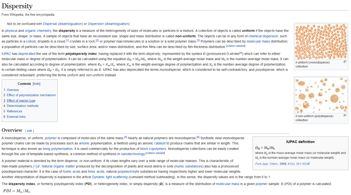Click footnote [6] after polymers are monodisperse

[x=198, y=137]
